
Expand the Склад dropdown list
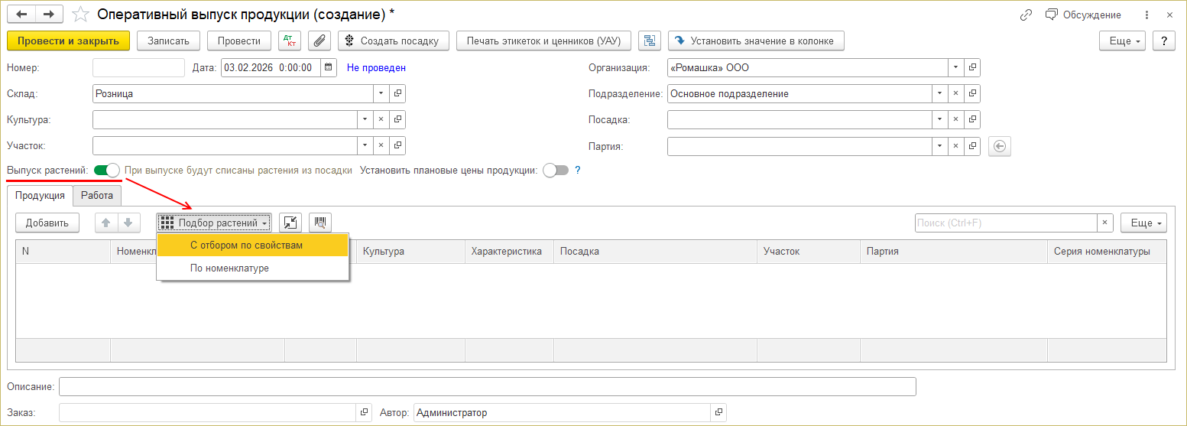click(x=381, y=94)
